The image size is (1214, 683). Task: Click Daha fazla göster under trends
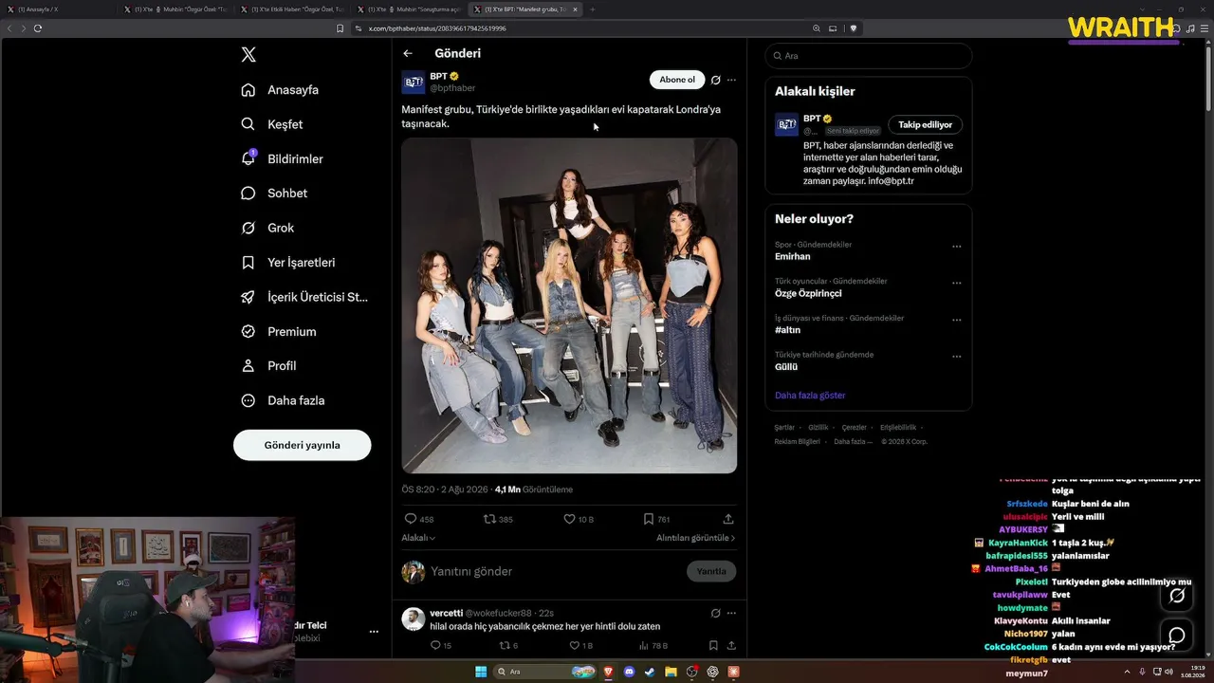click(810, 396)
